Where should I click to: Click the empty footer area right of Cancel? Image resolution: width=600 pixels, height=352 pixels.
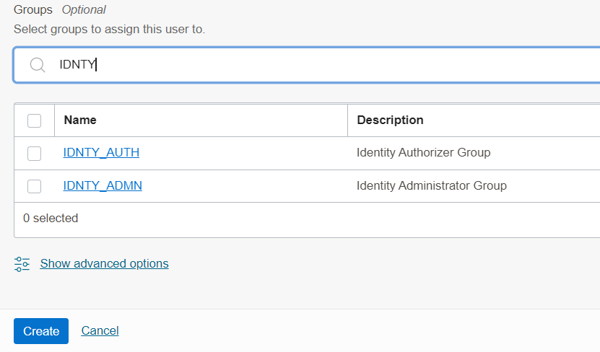point(361,331)
